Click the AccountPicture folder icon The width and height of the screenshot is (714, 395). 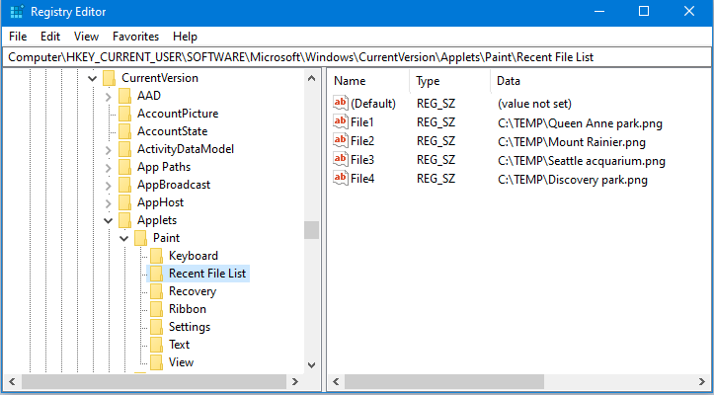[x=124, y=114]
